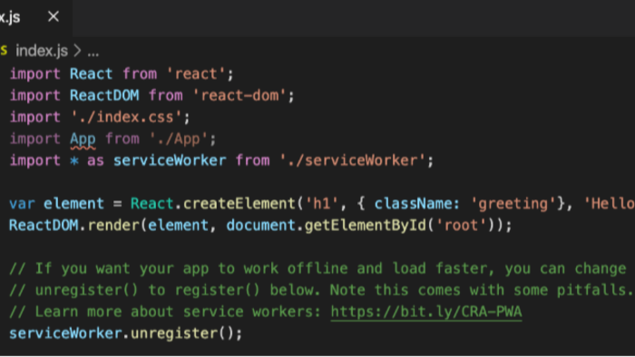Click the './index.css' import path

pos(126,117)
